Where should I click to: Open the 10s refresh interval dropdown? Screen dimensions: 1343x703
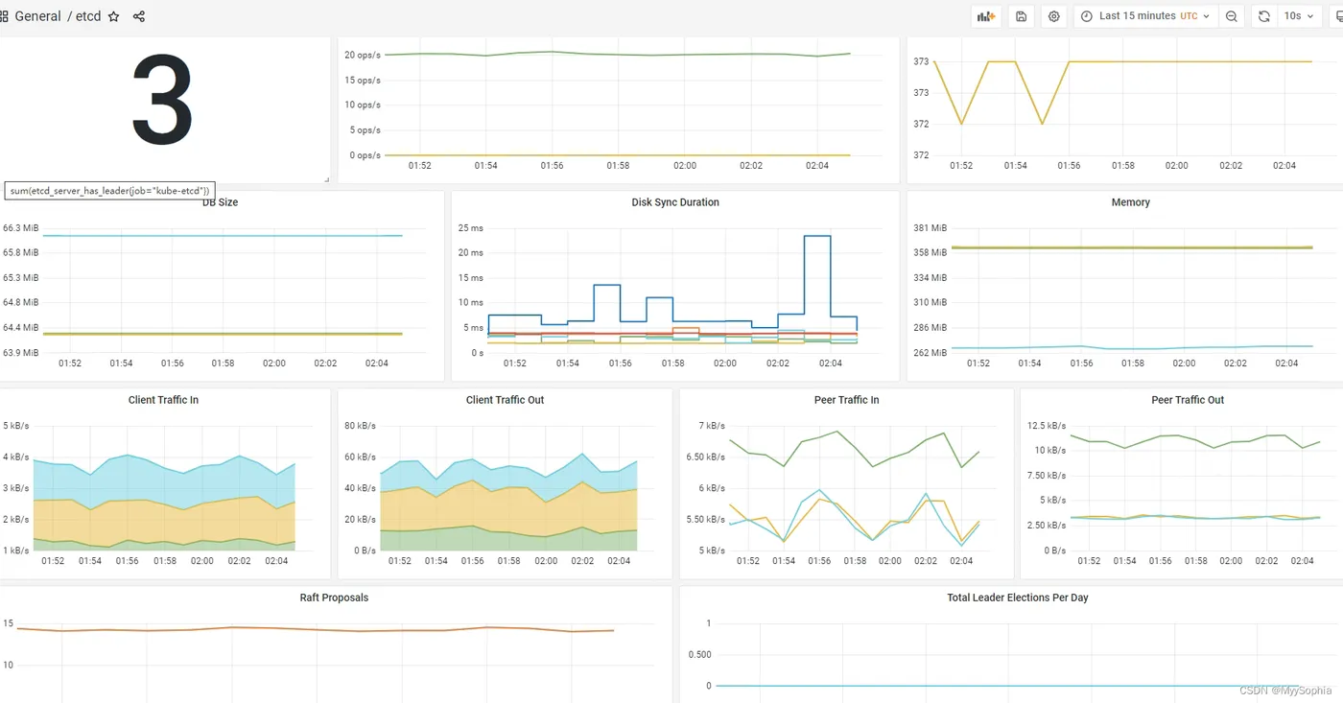[1299, 16]
